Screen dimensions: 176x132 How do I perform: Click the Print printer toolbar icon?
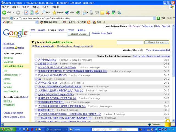pos(91,13)
